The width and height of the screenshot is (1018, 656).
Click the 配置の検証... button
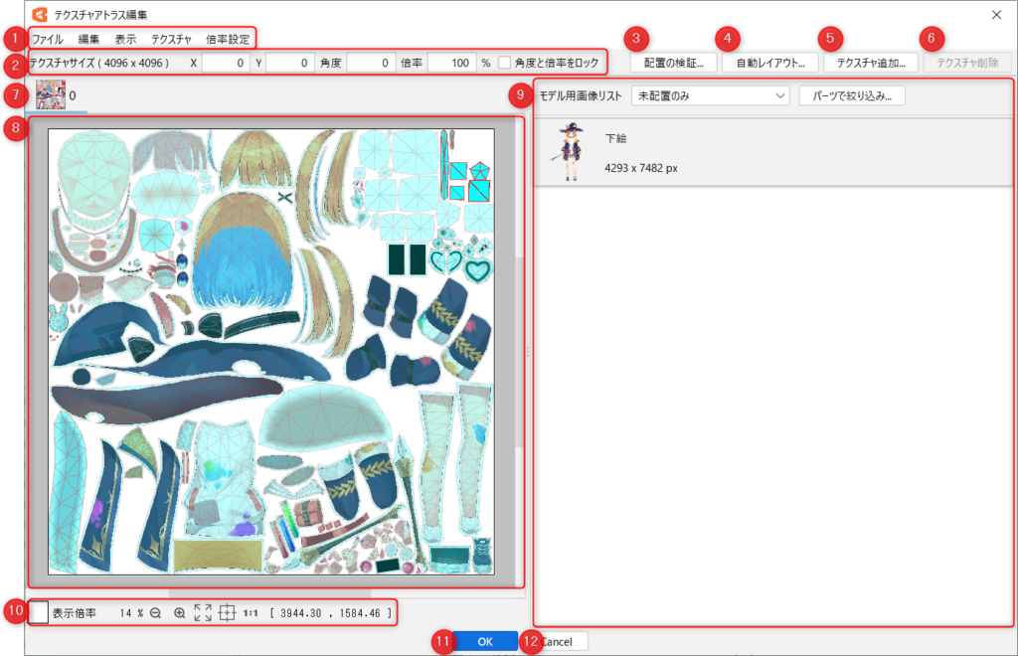[x=673, y=63]
